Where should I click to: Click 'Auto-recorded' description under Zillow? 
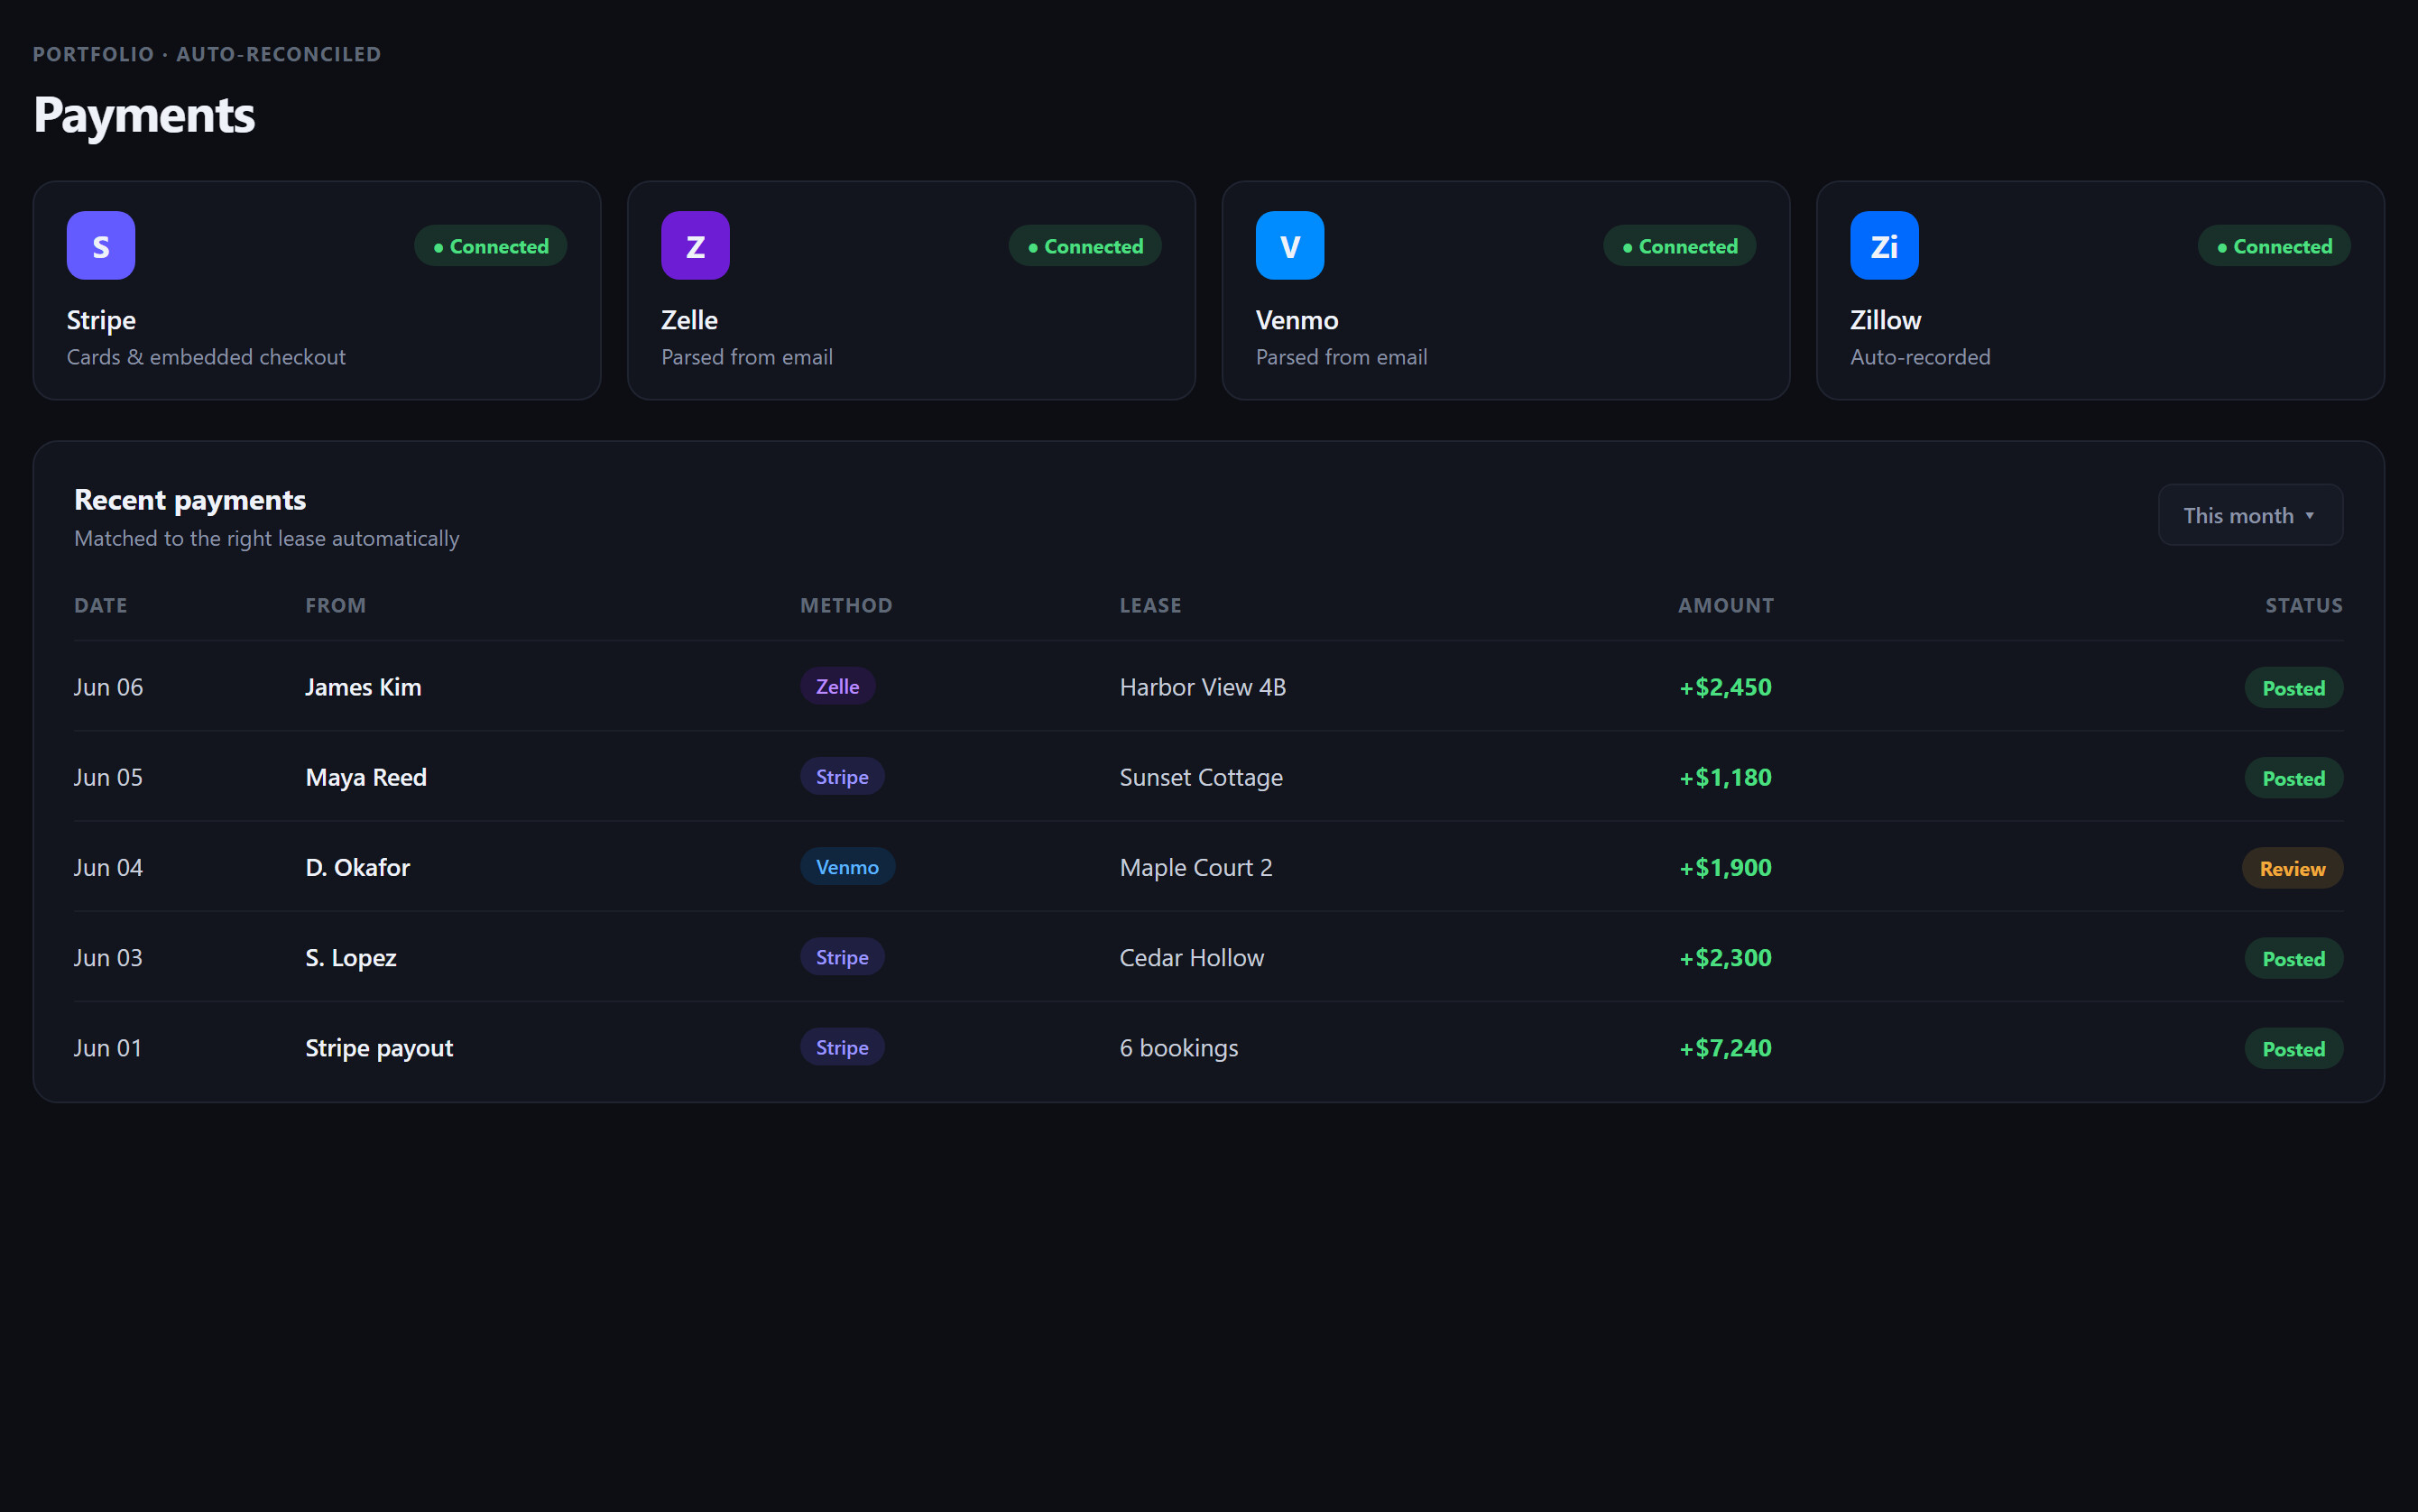pyautogui.click(x=1920, y=357)
